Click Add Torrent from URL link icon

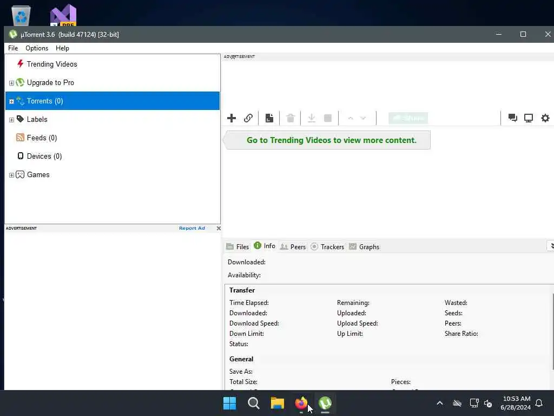pyautogui.click(x=248, y=118)
